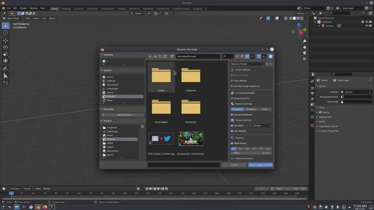Expand the Units panel in properties
This screenshot has height=210, width=374.
(321, 107)
